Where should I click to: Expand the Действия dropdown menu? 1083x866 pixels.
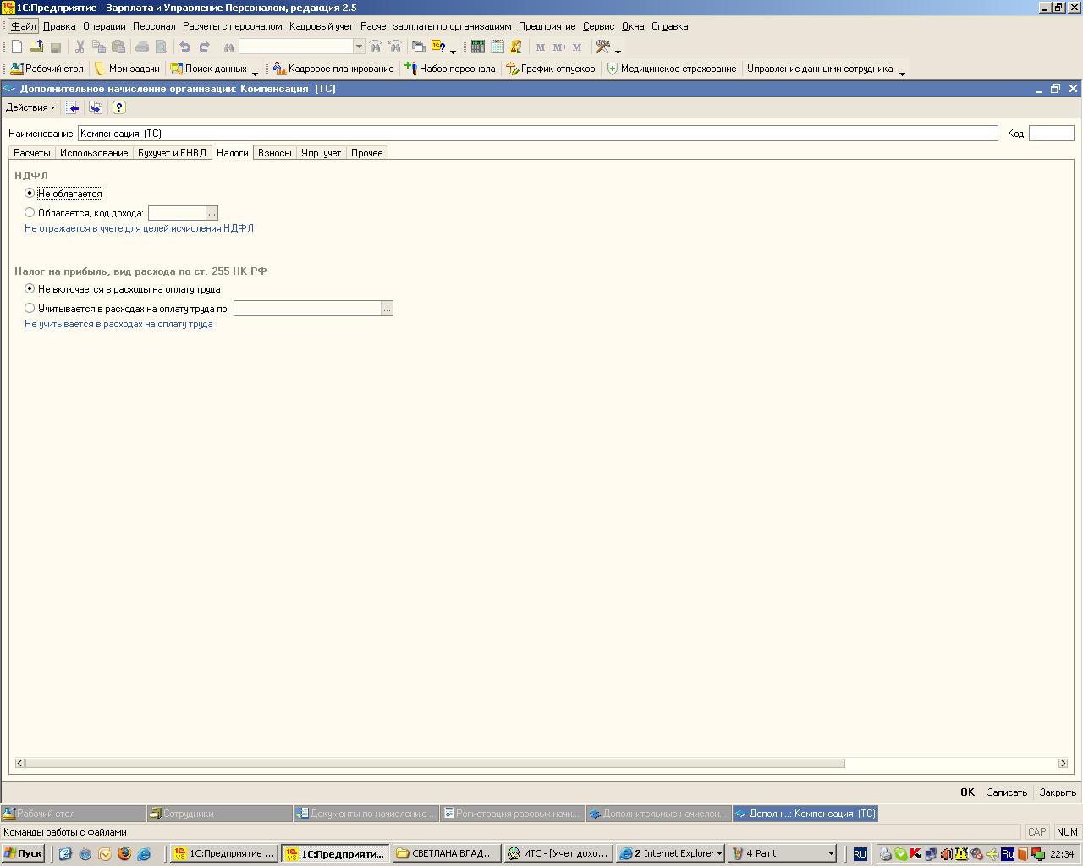pyautogui.click(x=30, y=107)
